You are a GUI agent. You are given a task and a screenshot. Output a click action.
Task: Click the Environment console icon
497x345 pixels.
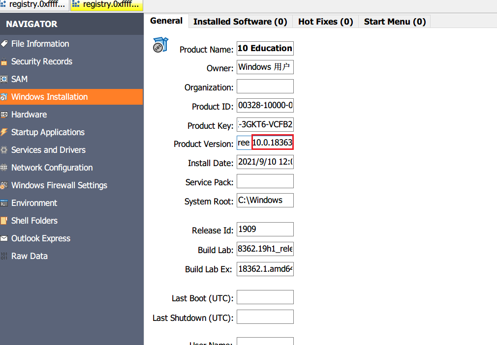[4, 203]
